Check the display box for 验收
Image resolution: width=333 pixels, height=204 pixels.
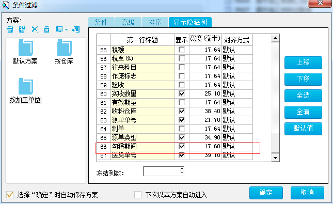point(182,85)
